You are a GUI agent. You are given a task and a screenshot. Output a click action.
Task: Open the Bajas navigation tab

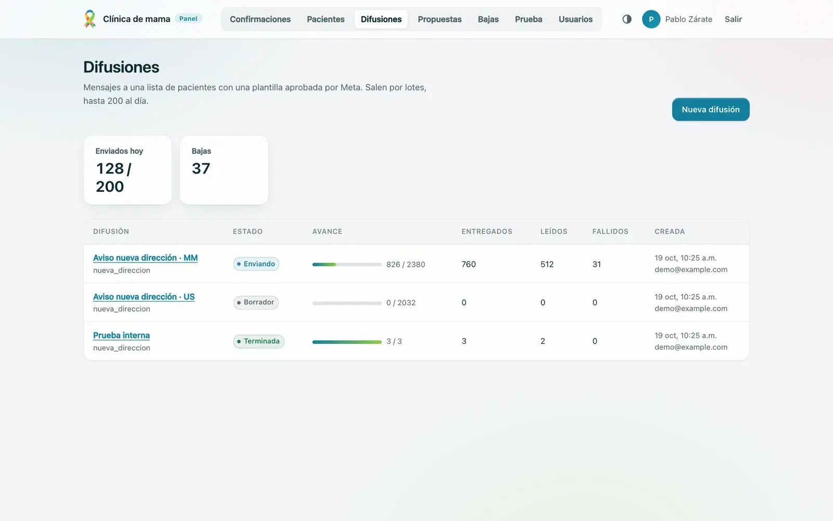pos(488,19)
